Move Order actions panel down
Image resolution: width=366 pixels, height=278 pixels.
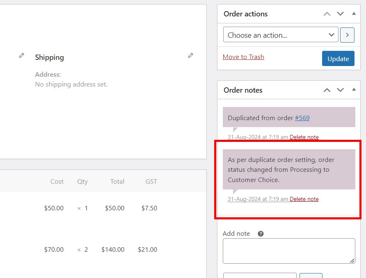[x=340, y=14]
